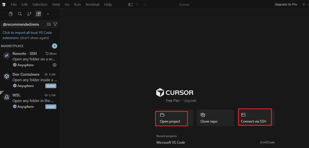Screen dimensions: 309x148
Task: Click the Free Plan label
Action: click(173, 101)
